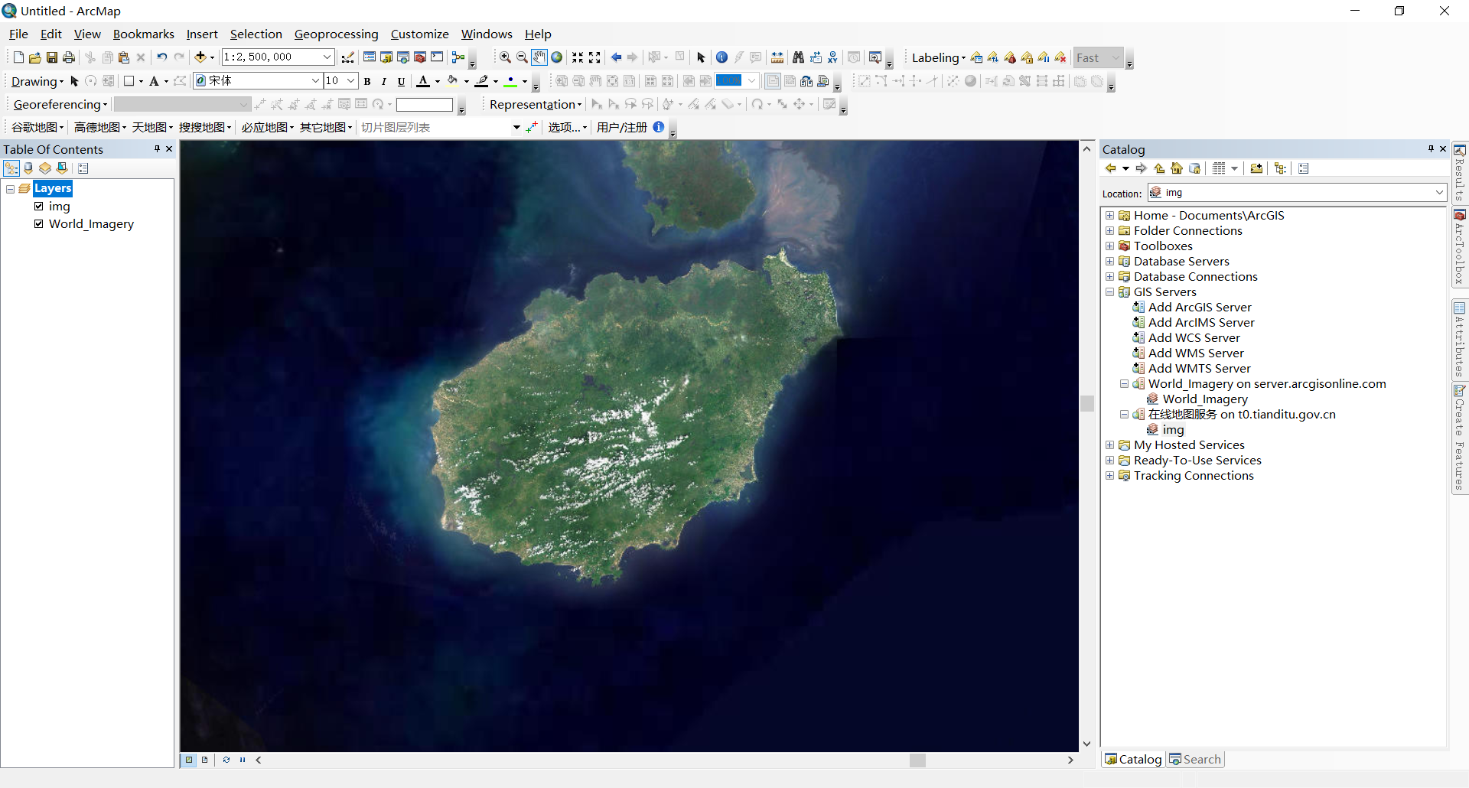Click the Full Extent globe icon
Image resolution: width=1469 pixels, height=788 pixels.
pos(556,57)
